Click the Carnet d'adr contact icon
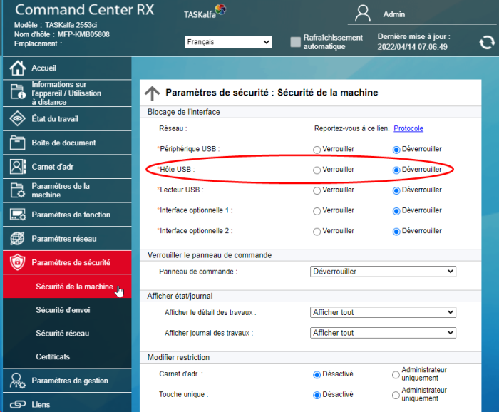Screen dimensions: 499x412 [18, 167]
